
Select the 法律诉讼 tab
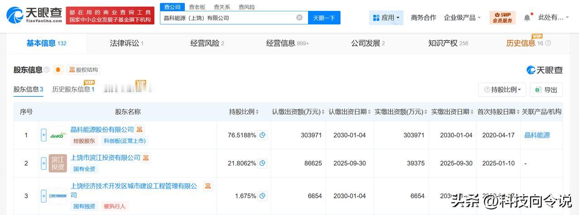click(x=127, y=43)
